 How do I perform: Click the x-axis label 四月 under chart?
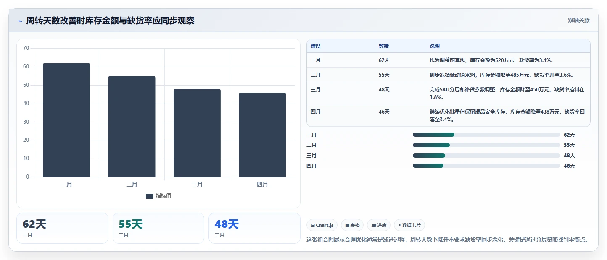pyautogui.click(x=262, y=185)
